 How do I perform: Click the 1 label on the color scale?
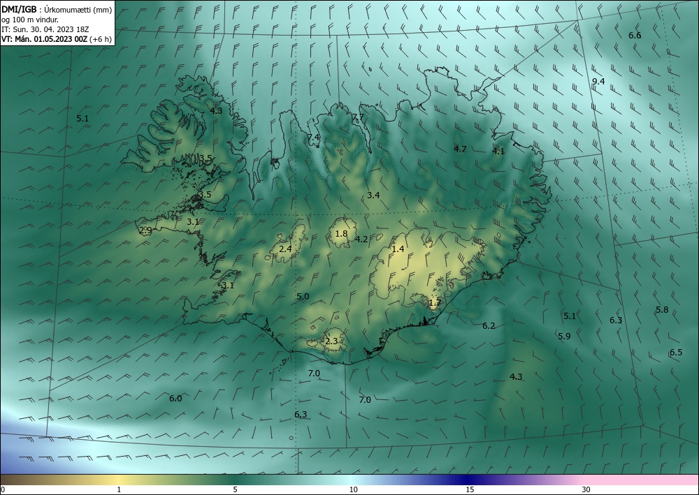point(119,489)
